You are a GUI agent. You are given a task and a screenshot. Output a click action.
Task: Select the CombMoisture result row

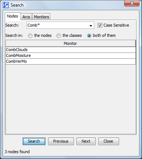[71, 55]
